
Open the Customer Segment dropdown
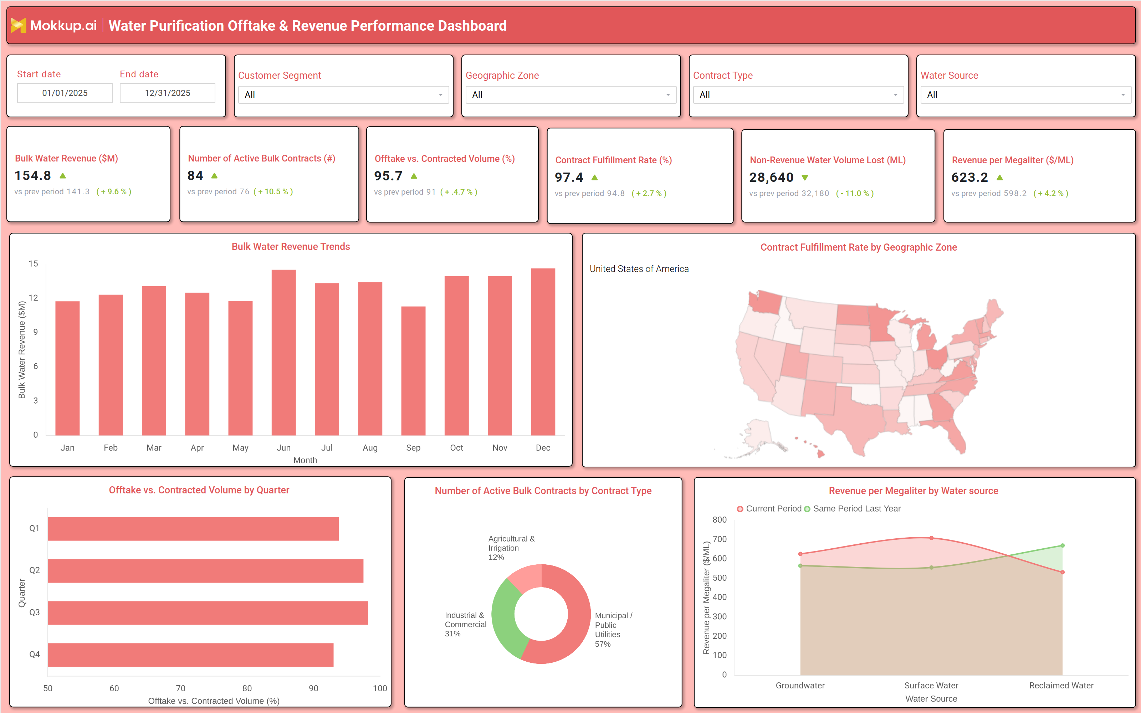coord(343,95)
